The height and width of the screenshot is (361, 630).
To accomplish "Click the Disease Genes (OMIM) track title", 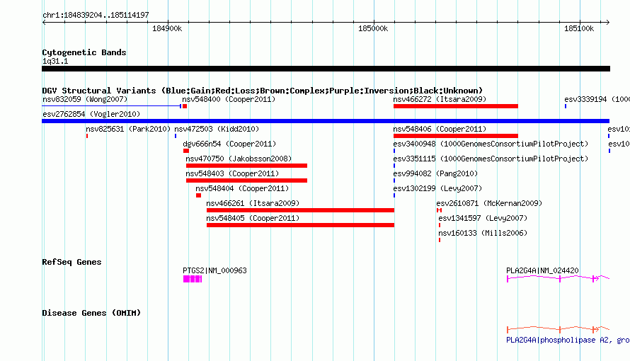I will pos(91,313).
